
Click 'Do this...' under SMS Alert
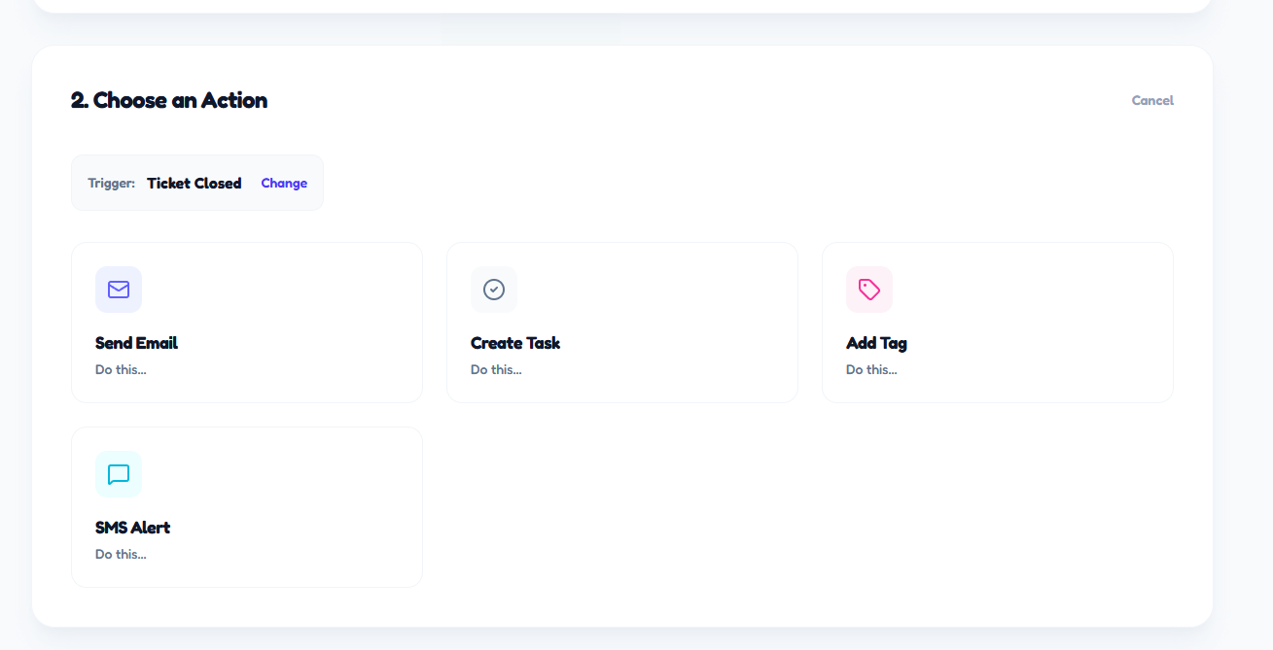[x=120, y=554]
